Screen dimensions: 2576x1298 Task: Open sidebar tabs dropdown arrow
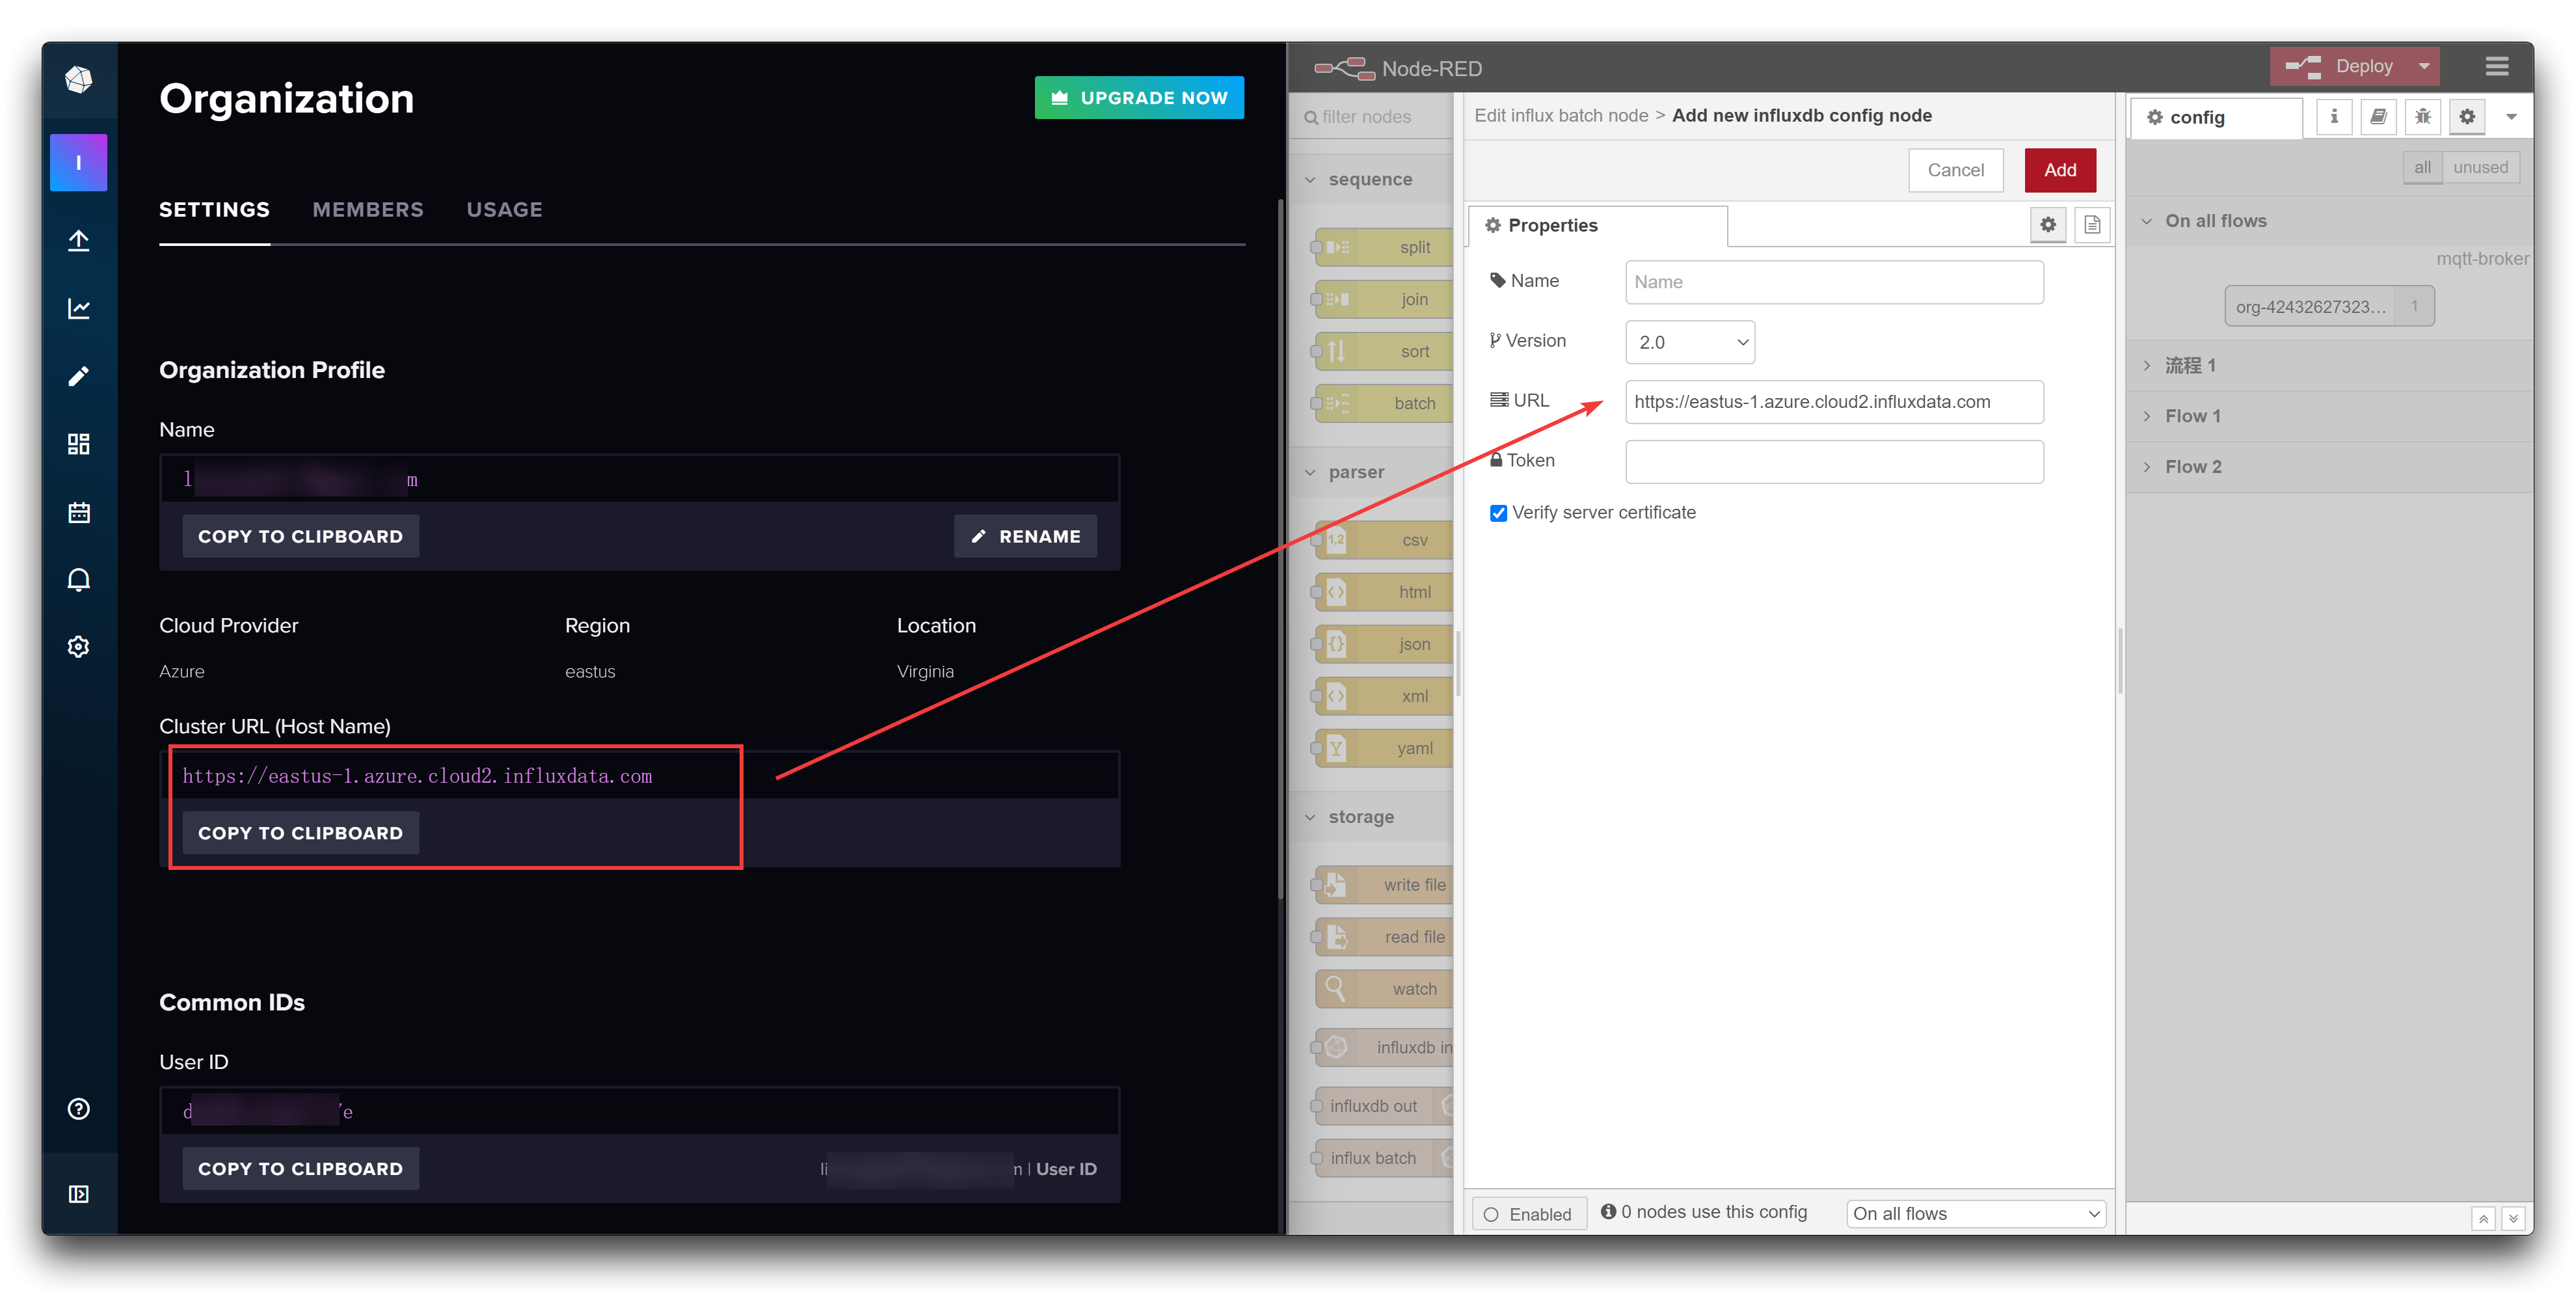tap(2511, 117)
